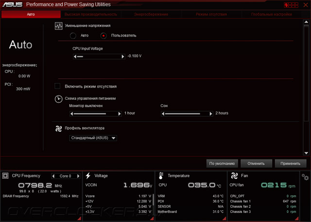Click the -0.100 V voltage value
Image resolution: width=311 pixels, height=222 pixels.
pyautogui.click(x=135, y=56)
